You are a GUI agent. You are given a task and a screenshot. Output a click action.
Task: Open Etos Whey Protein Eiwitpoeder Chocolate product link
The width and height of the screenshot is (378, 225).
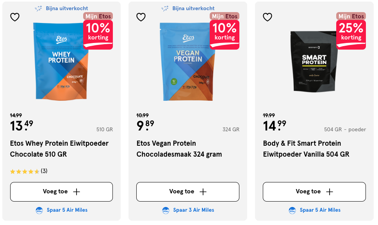pos(59,149)
